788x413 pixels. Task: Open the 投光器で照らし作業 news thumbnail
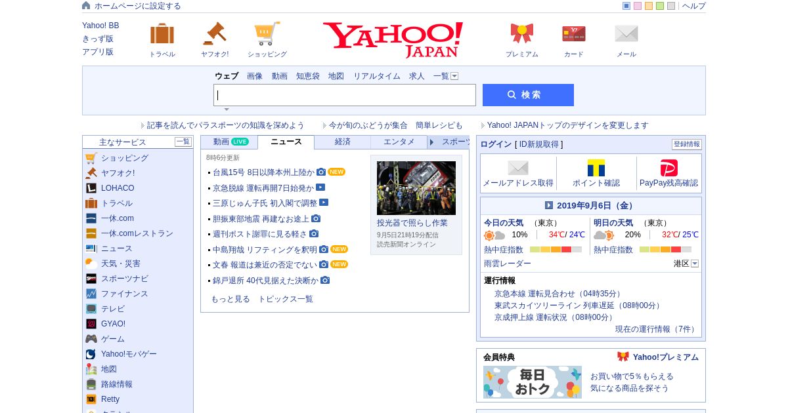coord(416,188)
